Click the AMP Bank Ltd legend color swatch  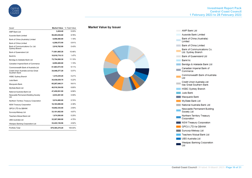(x=178, y=31)
